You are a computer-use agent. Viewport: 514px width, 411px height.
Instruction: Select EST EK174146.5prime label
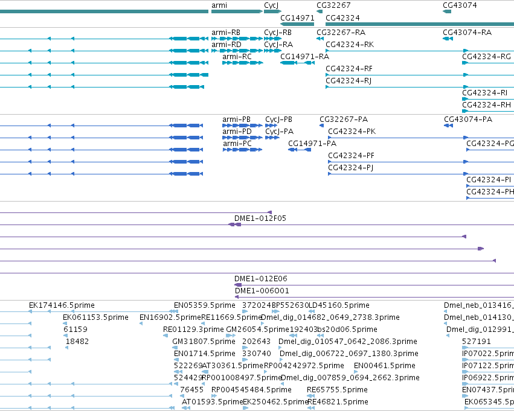62,305
